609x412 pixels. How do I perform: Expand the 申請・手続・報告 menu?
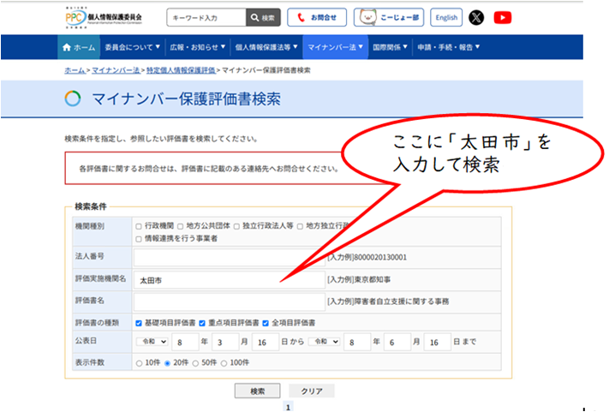point(449,47)
